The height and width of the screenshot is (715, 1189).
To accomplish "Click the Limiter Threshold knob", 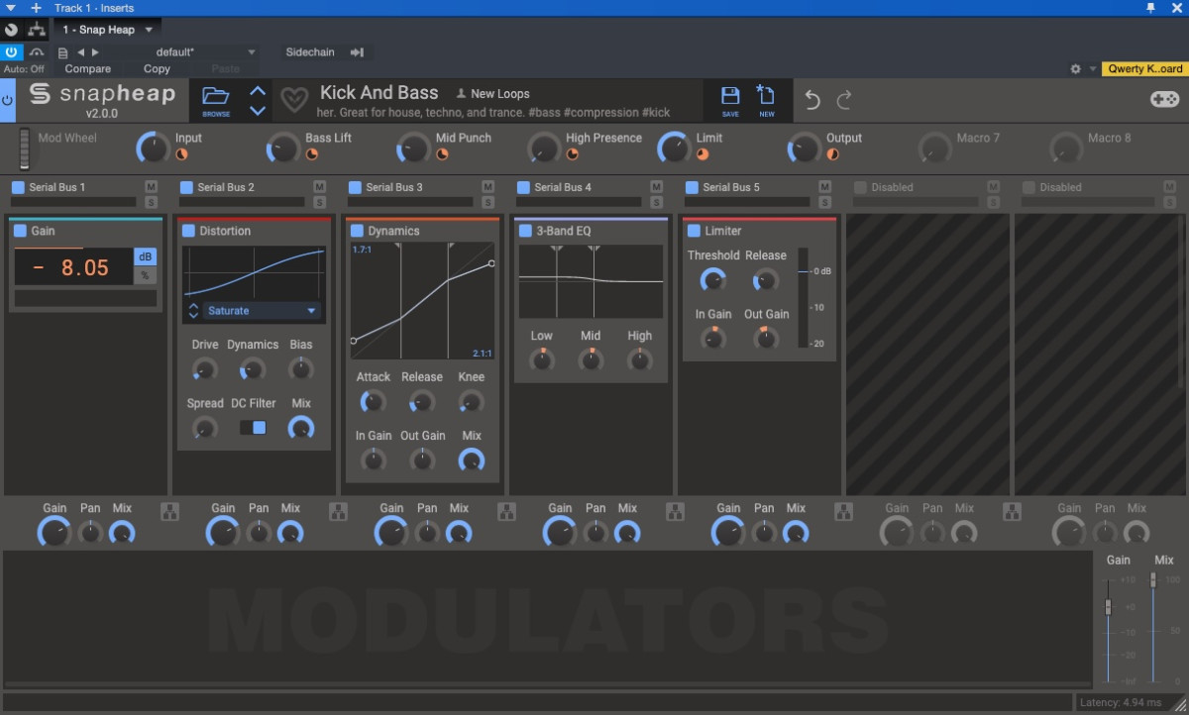I will 712,280.
